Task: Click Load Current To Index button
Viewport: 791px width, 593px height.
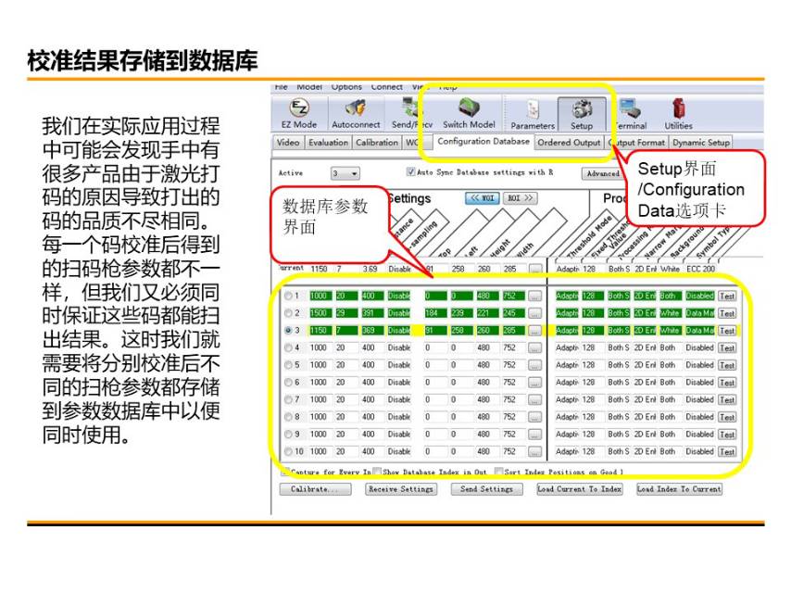Action: point(580,489)
